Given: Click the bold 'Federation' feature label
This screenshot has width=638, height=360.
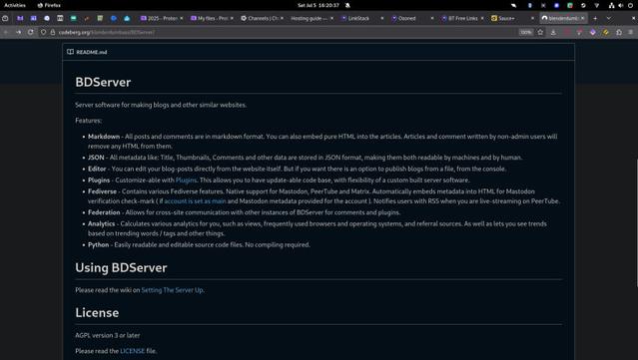Looking at the screenshot, I should pos(104,212).
